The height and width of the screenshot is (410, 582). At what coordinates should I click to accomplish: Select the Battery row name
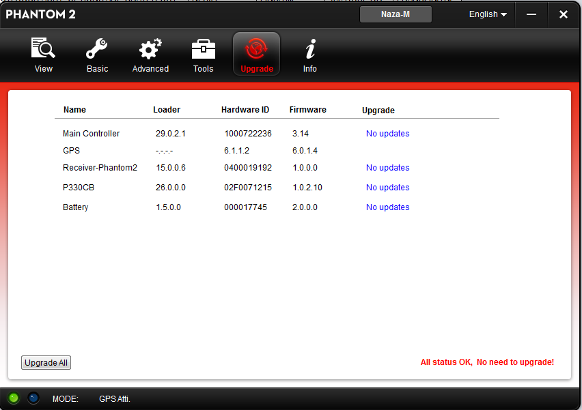pyautogui.click(x=75, y=207)
